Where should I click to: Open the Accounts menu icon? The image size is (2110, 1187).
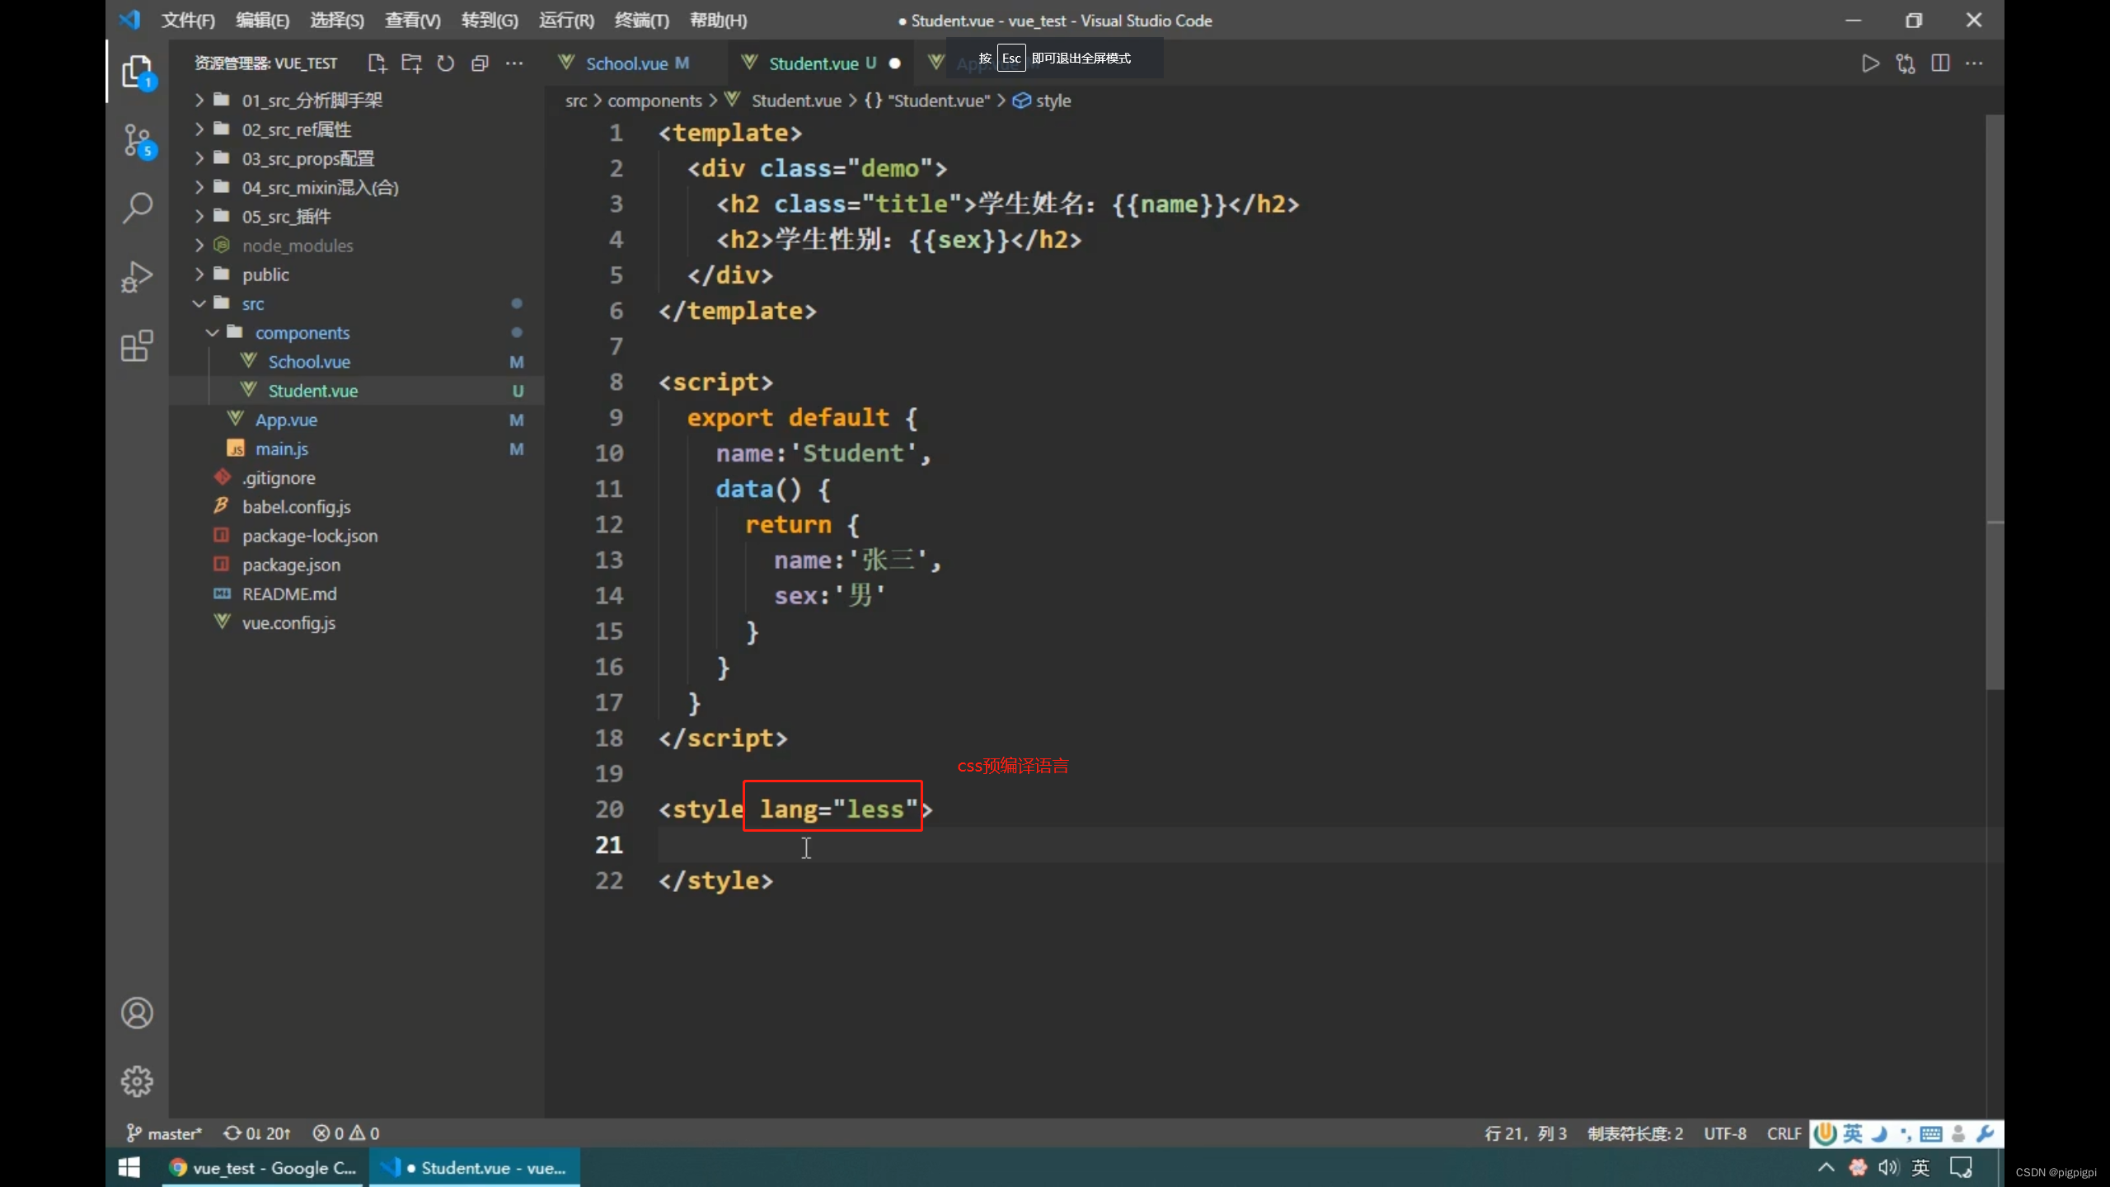(138, 1013)
